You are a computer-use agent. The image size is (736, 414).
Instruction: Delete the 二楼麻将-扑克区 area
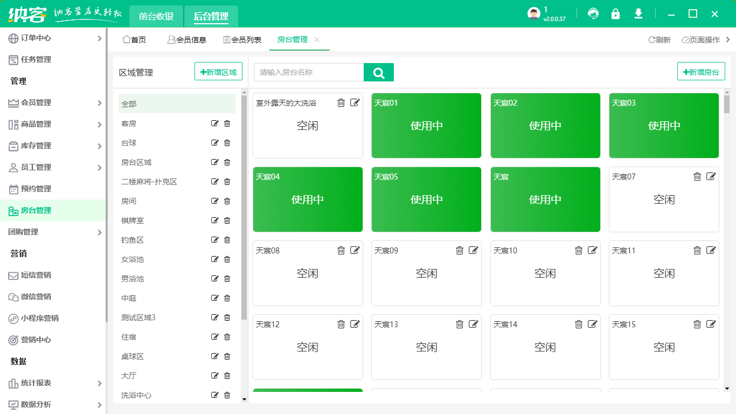coord(227,182)
